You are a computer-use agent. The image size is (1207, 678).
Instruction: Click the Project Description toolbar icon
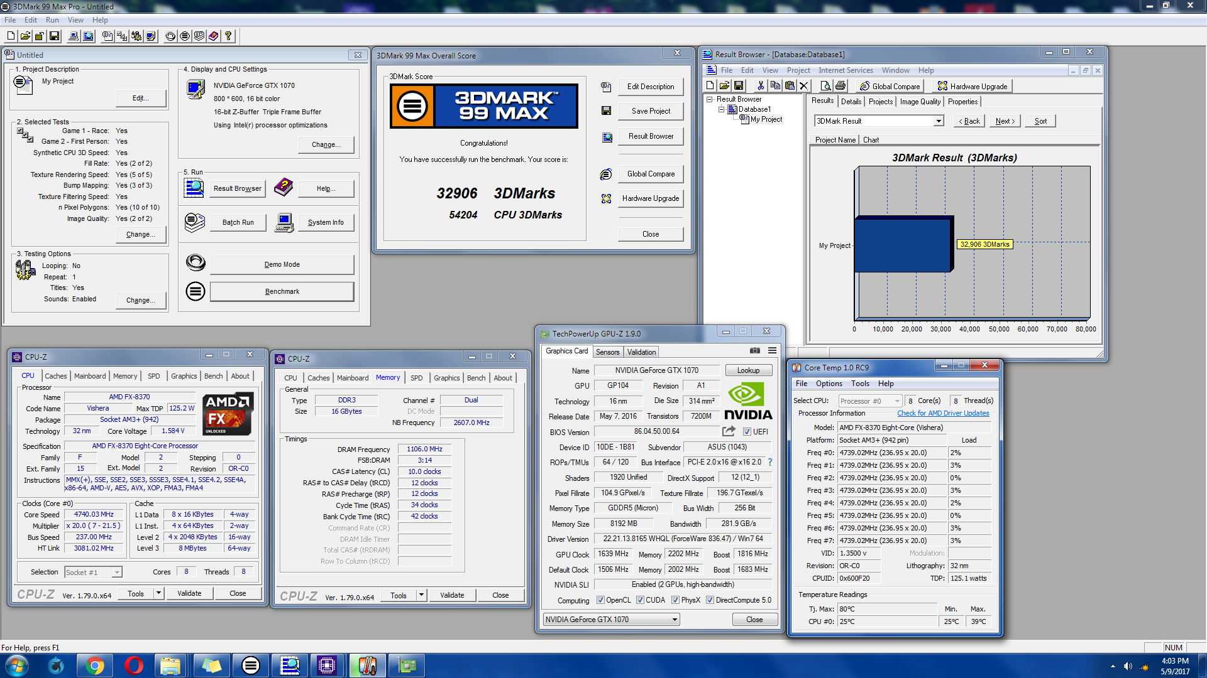[x=107, y=36]
